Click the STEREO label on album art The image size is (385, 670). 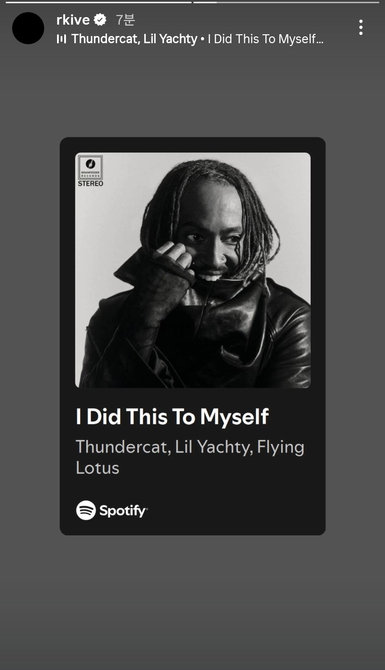[x=91, y=183]
